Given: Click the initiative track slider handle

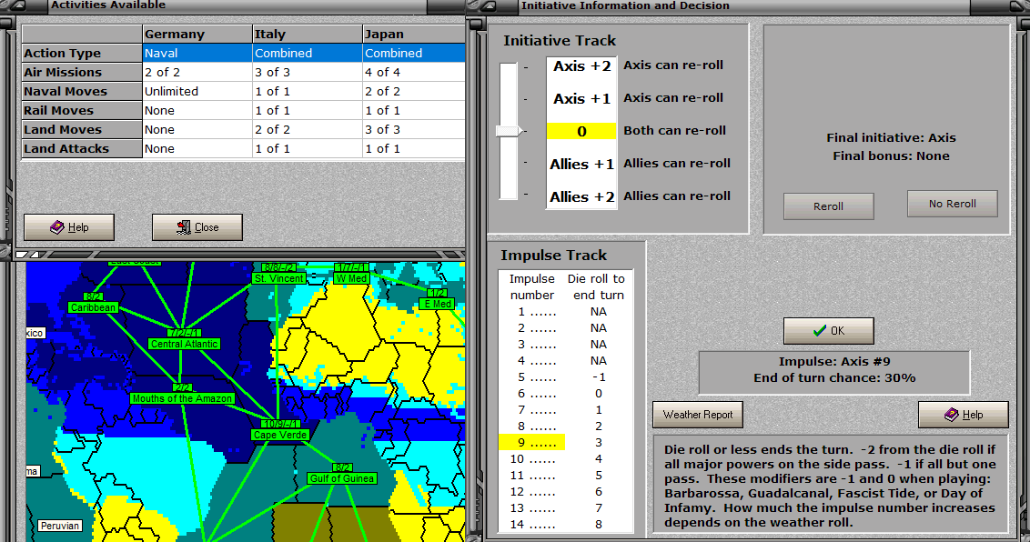Looking at the screenshot, I should [510, 131].
